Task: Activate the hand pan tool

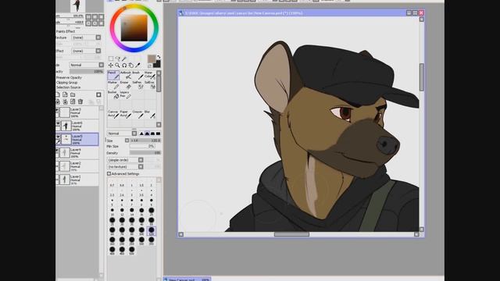Action: (x=130, y=66)
